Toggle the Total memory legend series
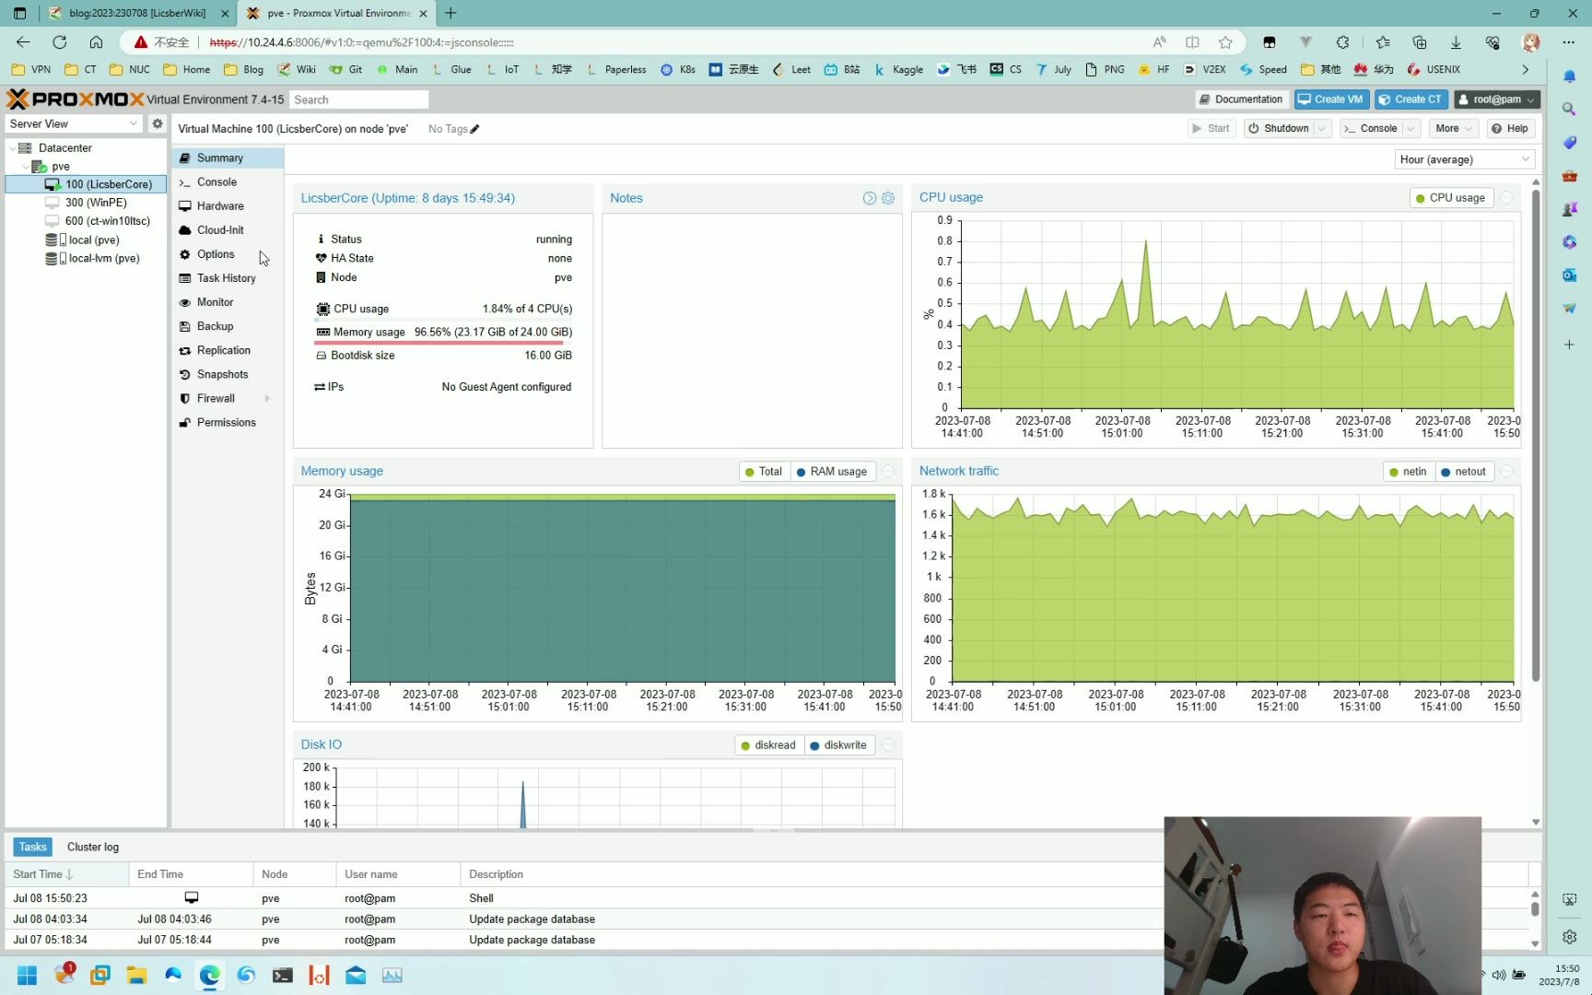Screen dimensions: 1592x995 point(763,472)
